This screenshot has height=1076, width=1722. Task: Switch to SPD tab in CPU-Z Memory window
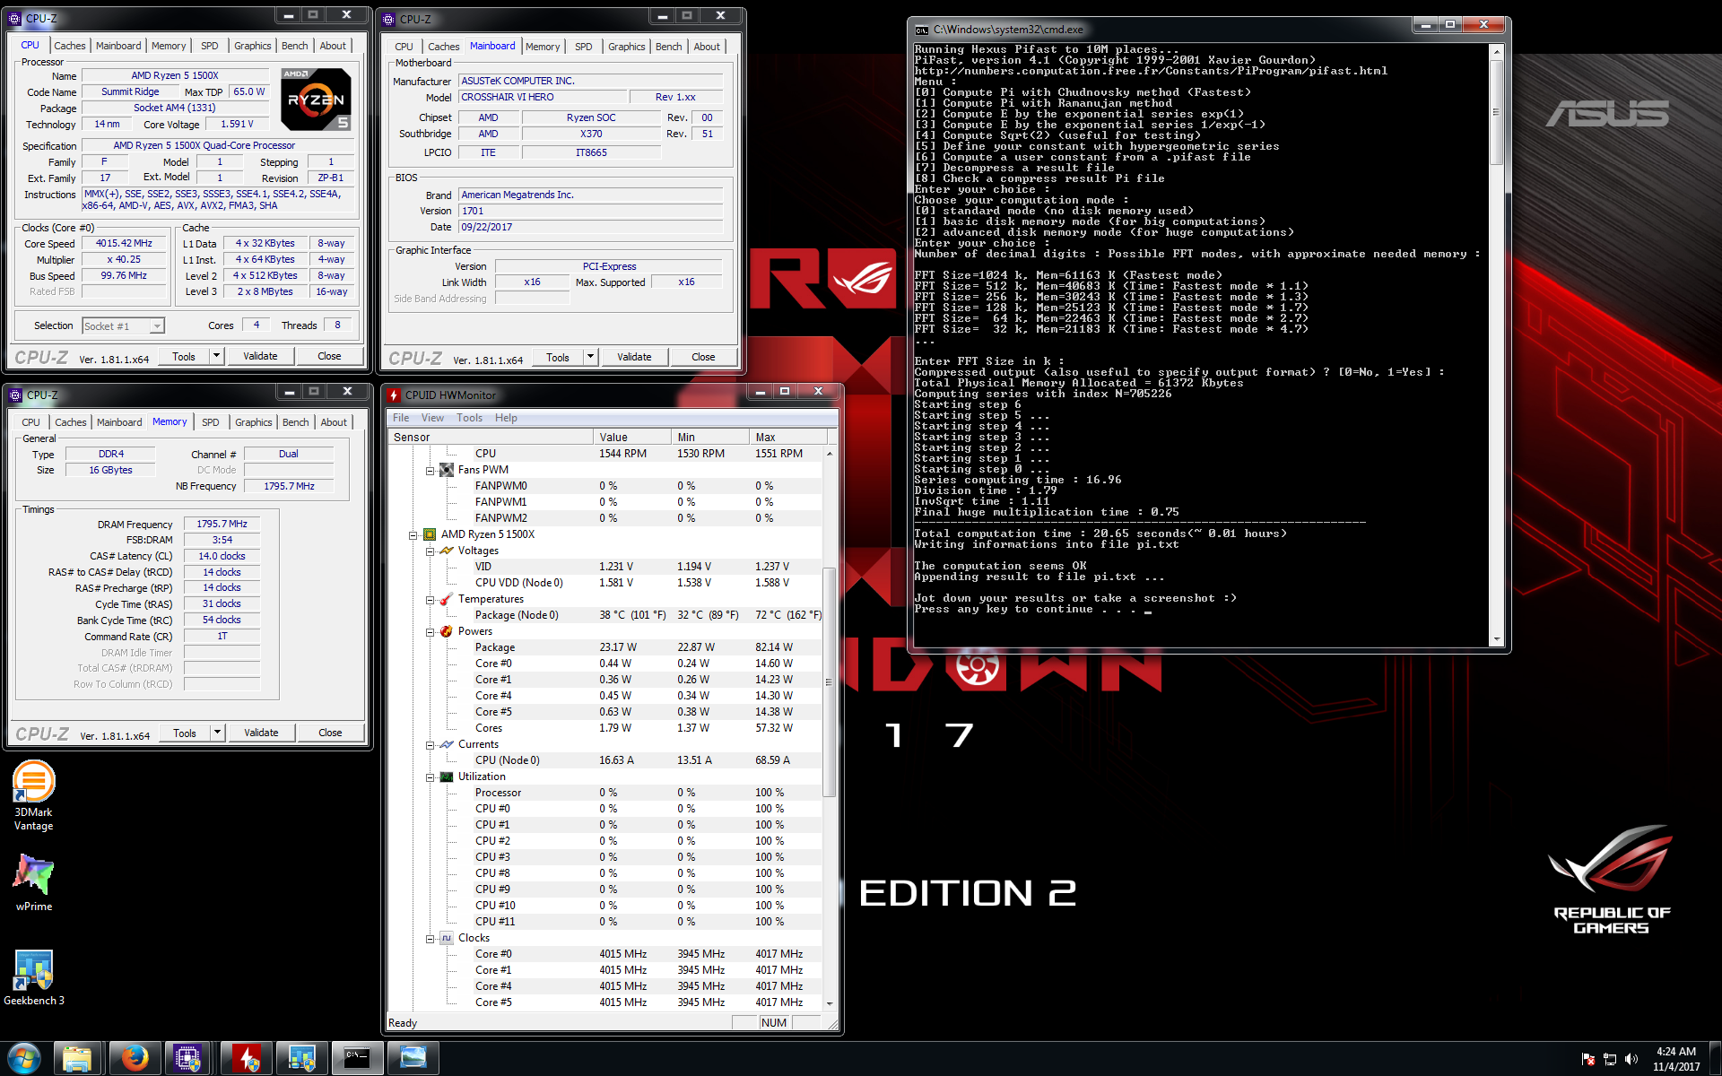(210, 422)
